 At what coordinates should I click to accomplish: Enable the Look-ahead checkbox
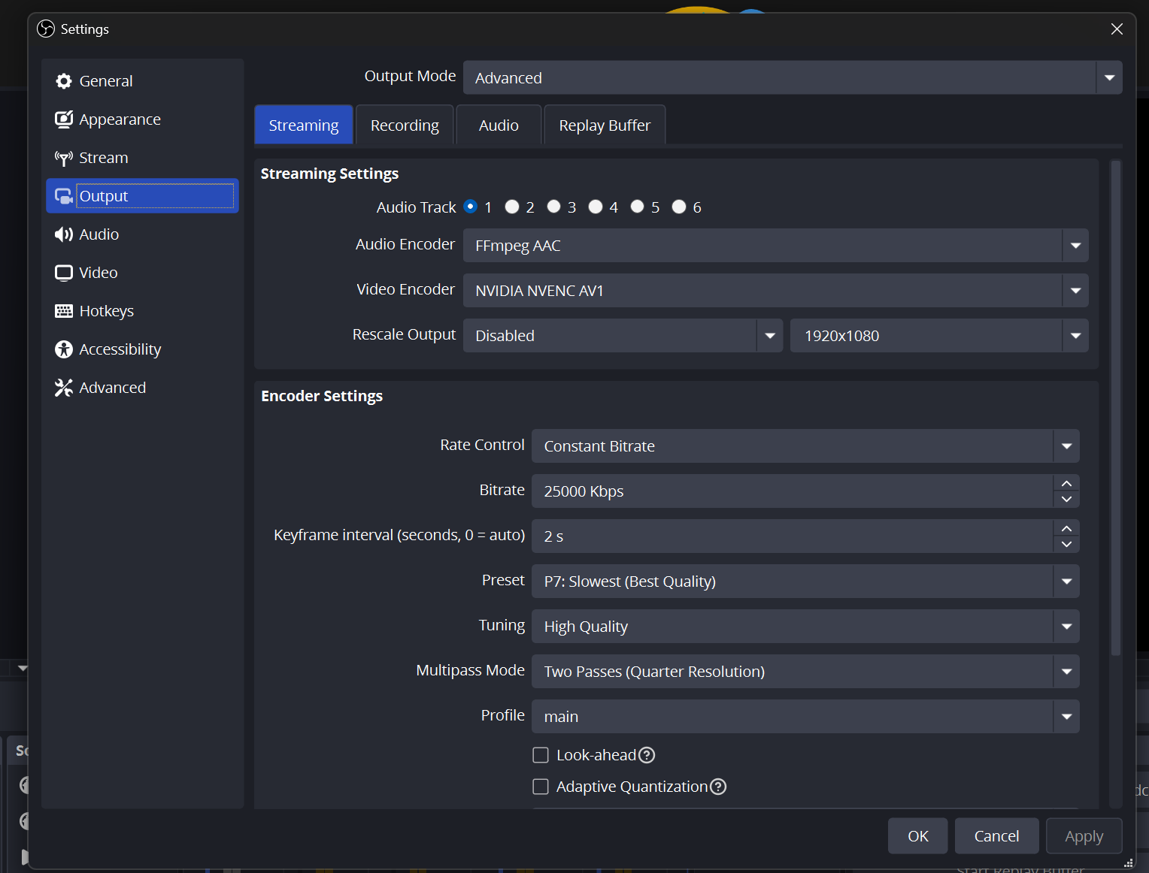pyautogui.click(x=541, y=755)
